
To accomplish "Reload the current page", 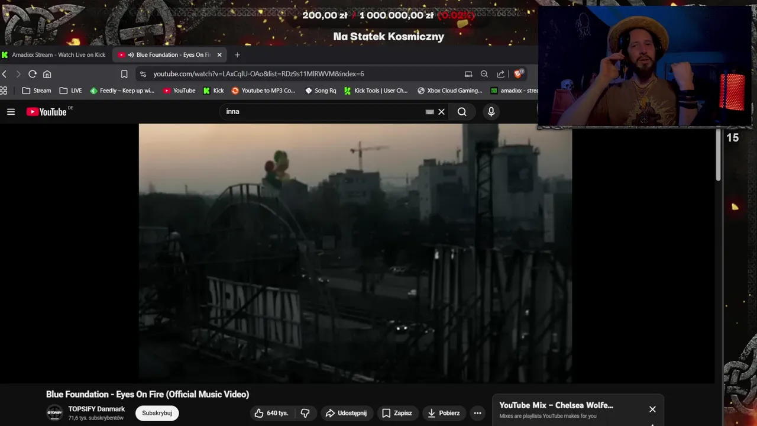I will pos(33,74).
